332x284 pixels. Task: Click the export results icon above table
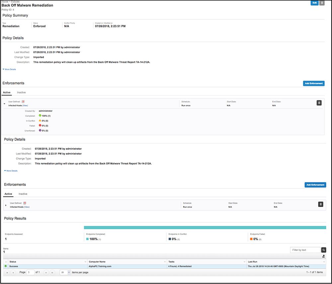coord(323,256)
